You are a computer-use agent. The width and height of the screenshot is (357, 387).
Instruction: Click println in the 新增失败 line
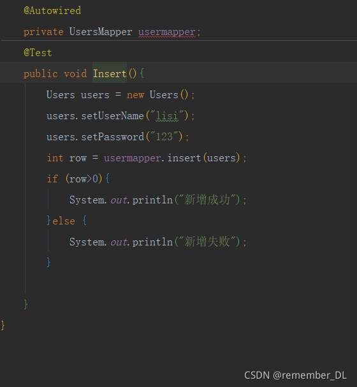point(152,242)
